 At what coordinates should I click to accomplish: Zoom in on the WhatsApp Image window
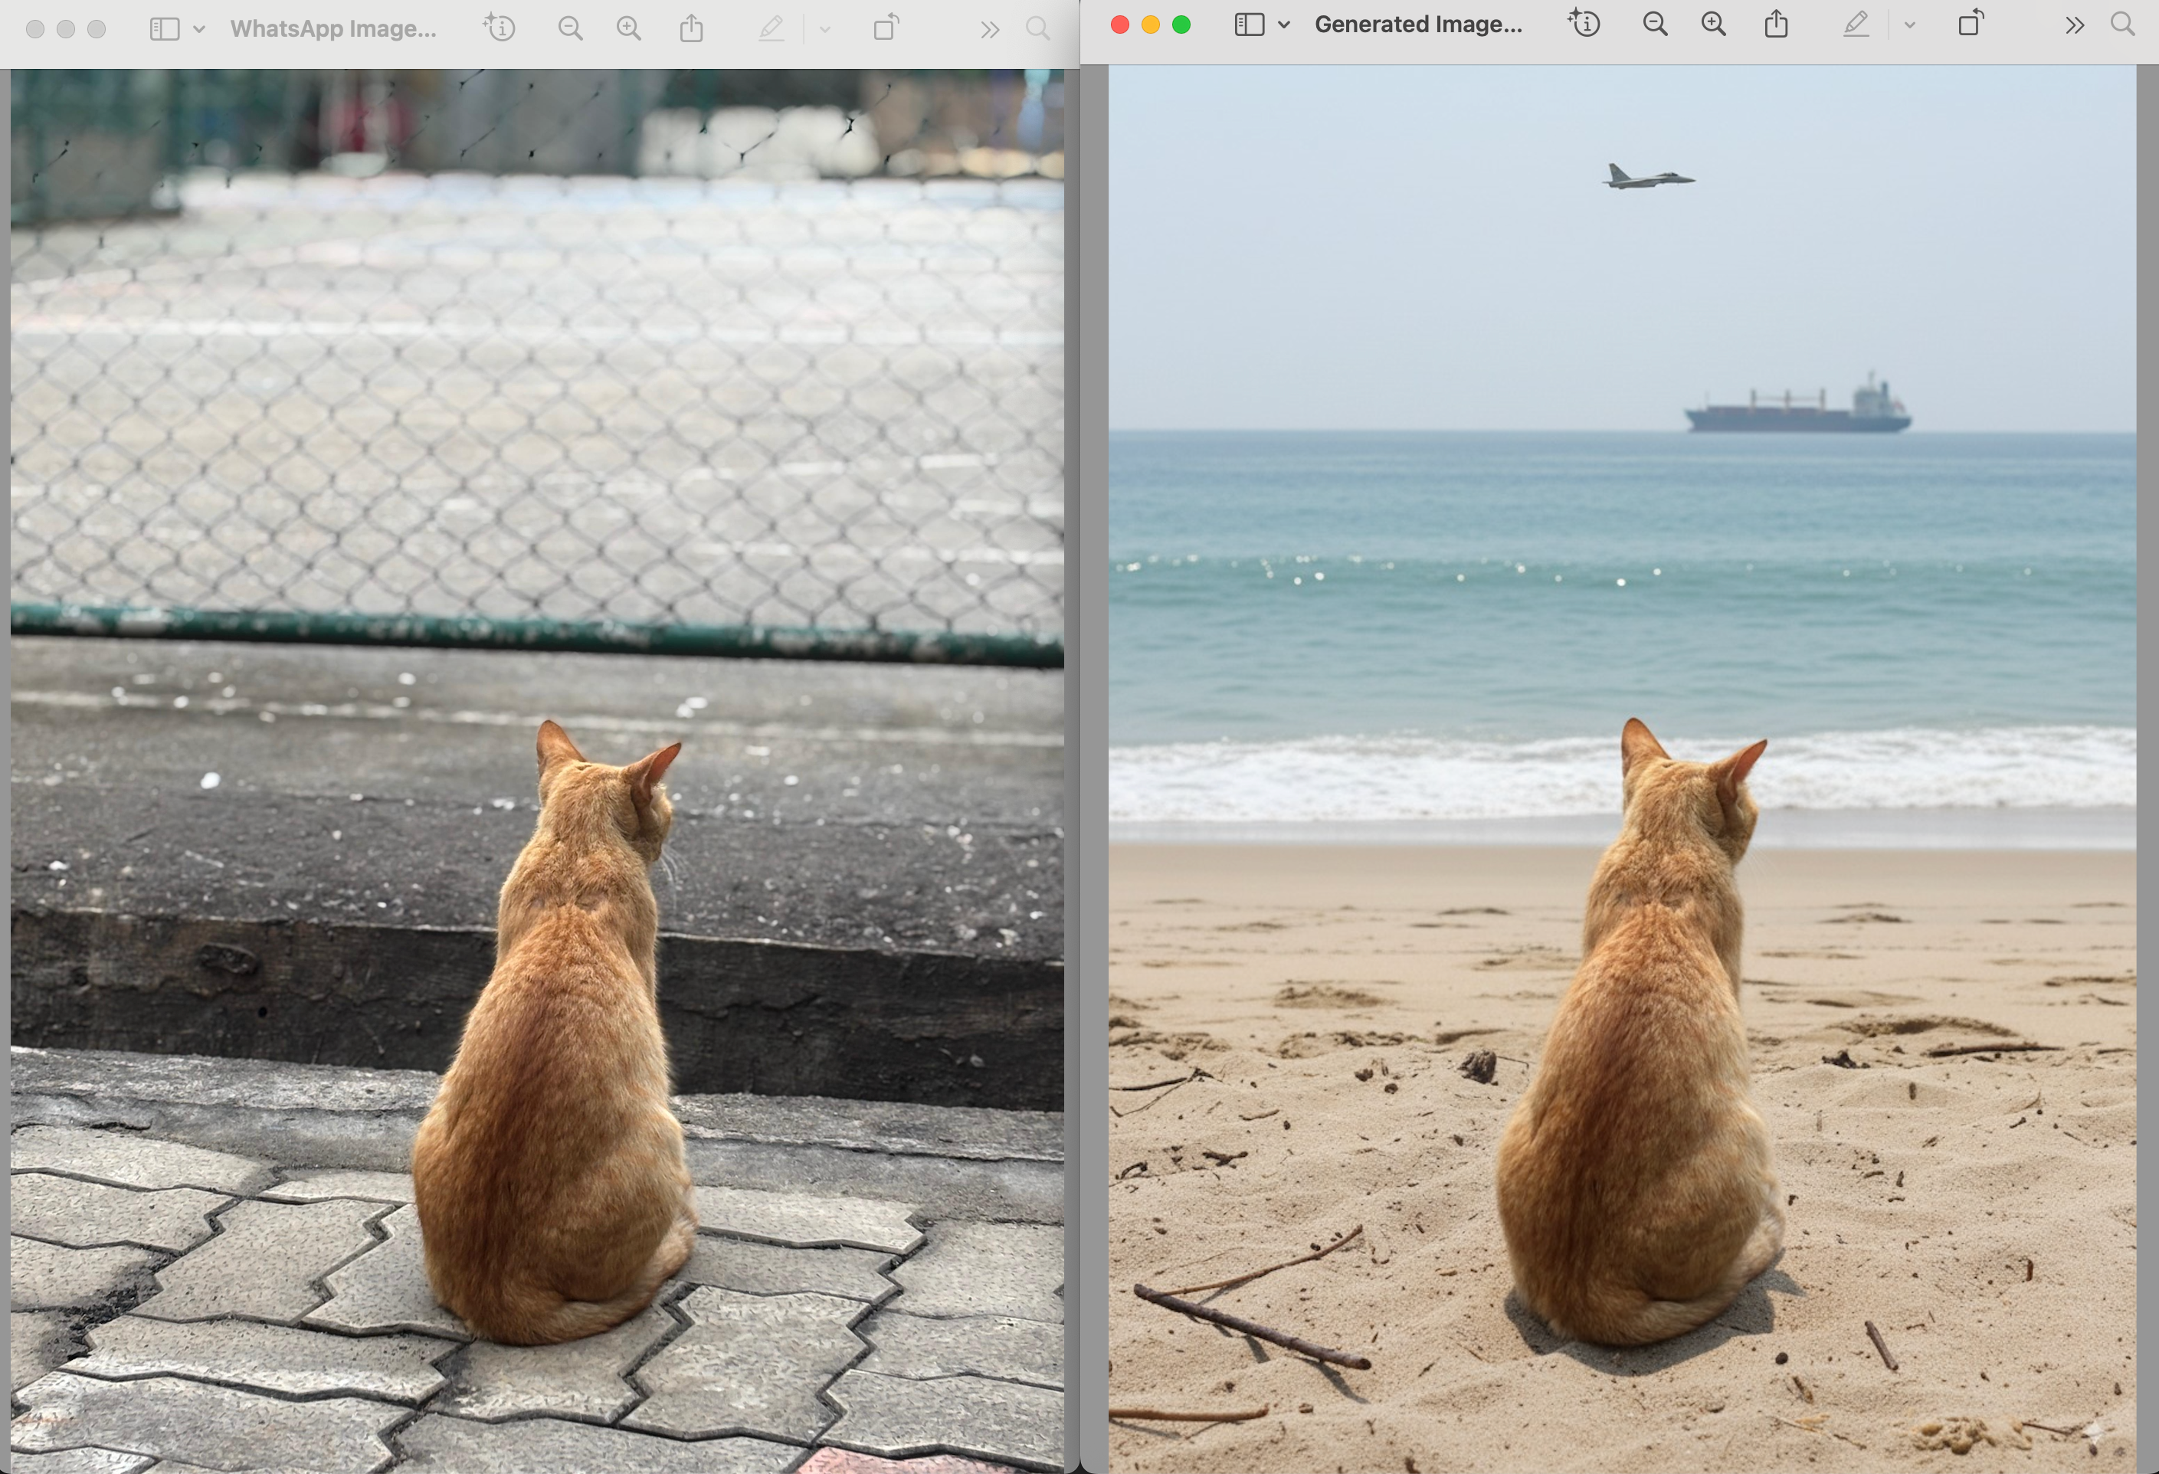click(x=629, y=29)
